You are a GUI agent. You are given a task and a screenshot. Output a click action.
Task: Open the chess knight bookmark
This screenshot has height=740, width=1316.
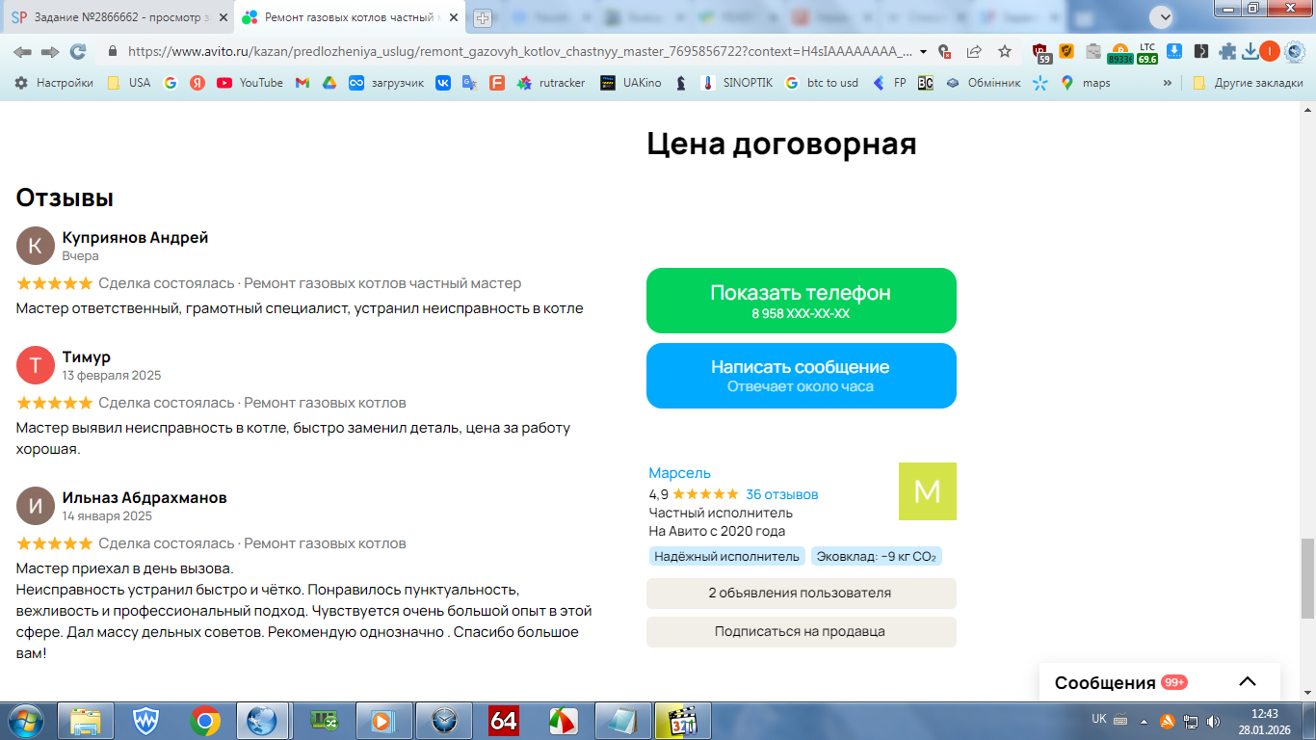click(x=681, y=83)
